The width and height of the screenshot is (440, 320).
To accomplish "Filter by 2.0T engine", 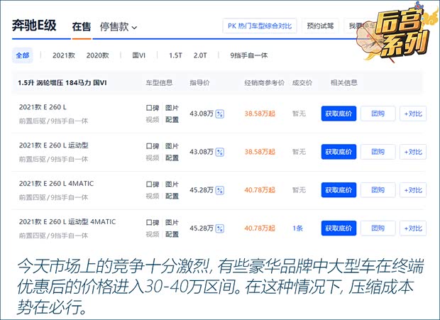I will tap(200, 55).
